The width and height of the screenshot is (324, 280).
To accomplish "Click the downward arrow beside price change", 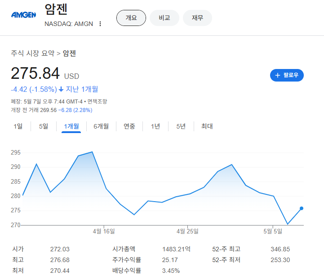I will click(61, 89).
